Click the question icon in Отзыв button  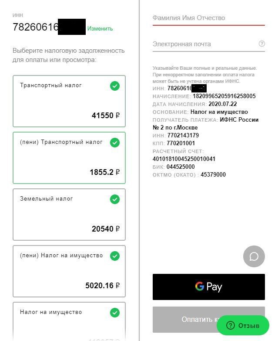pyautogui.click(x=231, y=325)
